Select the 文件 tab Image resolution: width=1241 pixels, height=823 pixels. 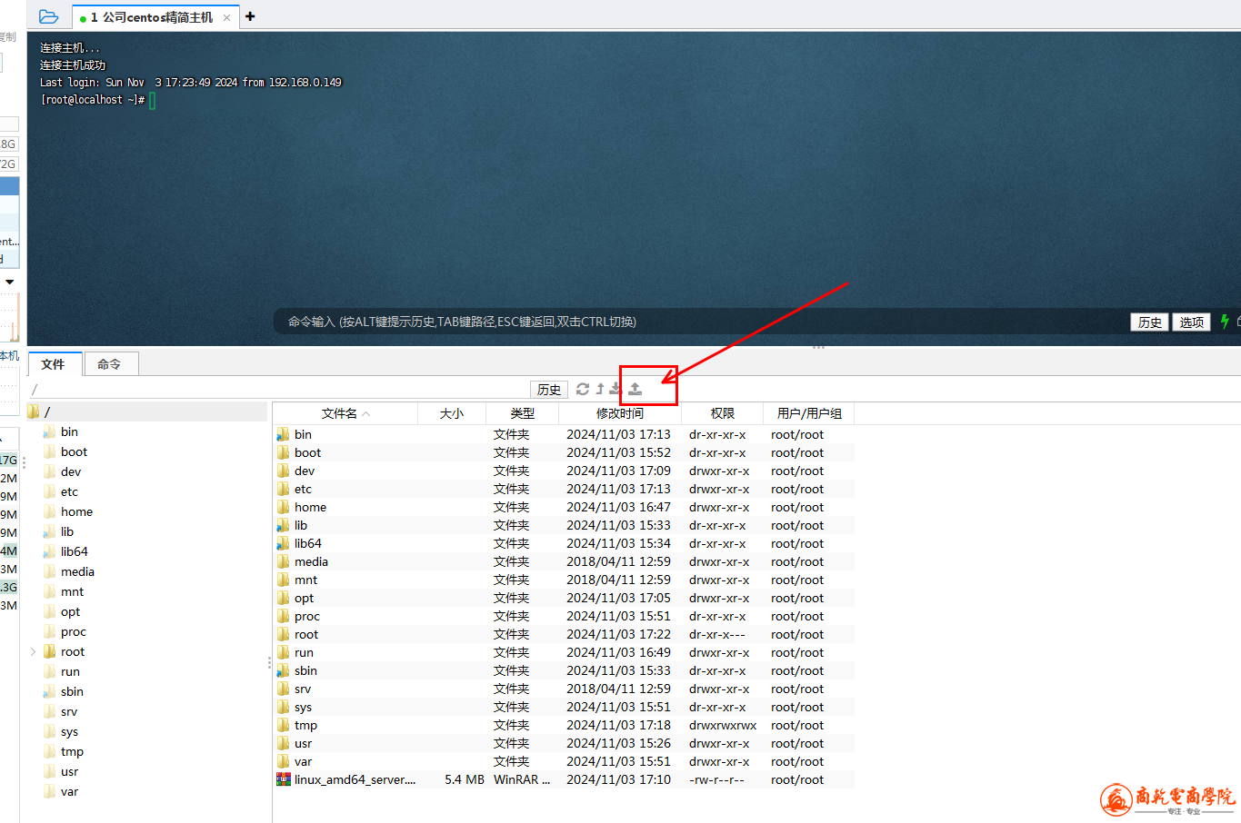tap(54, 364)
